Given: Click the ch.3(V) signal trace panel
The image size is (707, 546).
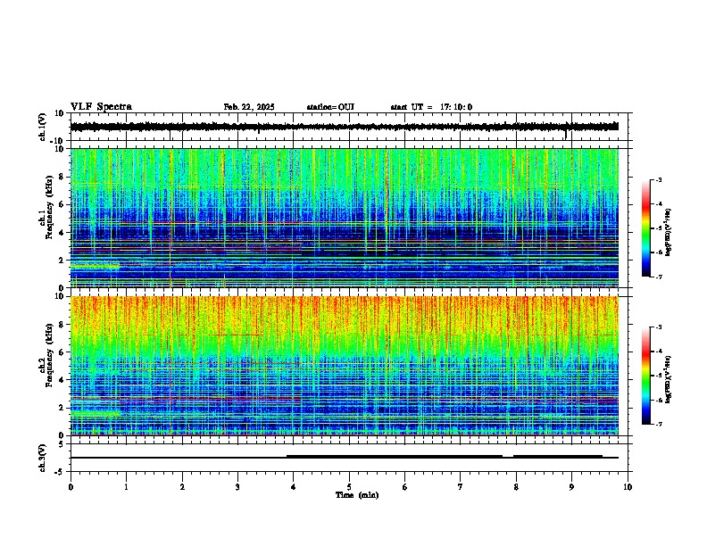Looking at the screenshot, I should click(x=351, y=458).
